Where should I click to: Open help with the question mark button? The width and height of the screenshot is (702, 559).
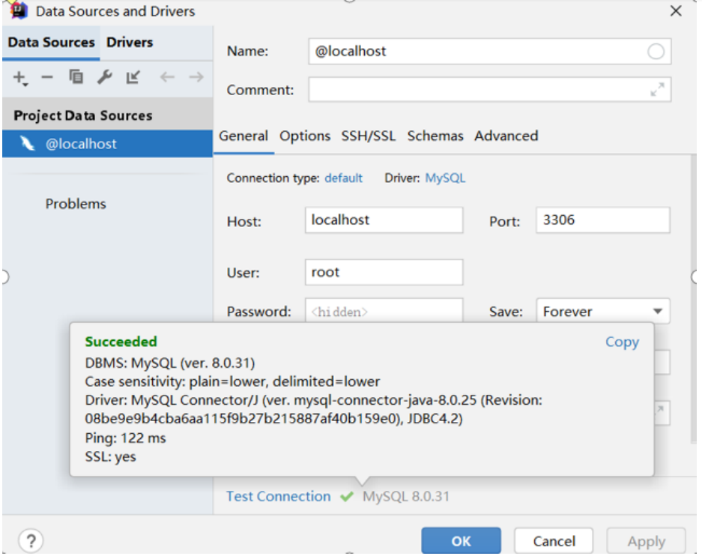coord(31,540)
